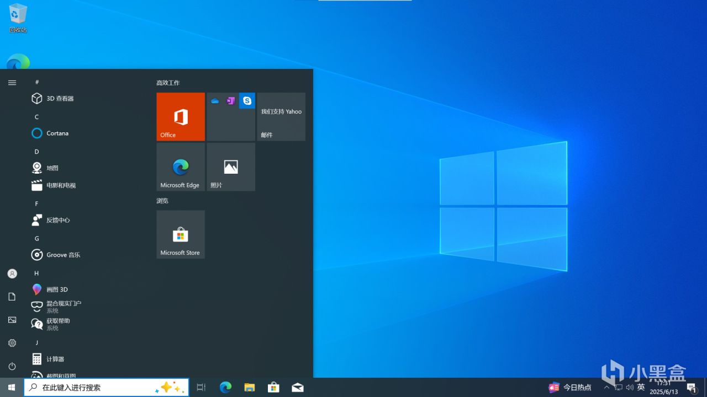Open the Power options icon

(12, 366)
